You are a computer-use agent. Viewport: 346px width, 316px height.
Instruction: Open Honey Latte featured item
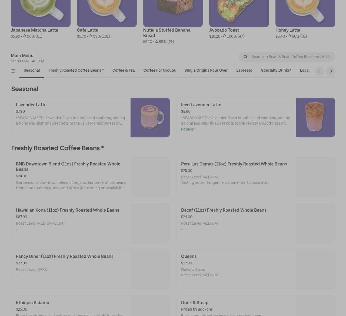click(x=305, y=19)
